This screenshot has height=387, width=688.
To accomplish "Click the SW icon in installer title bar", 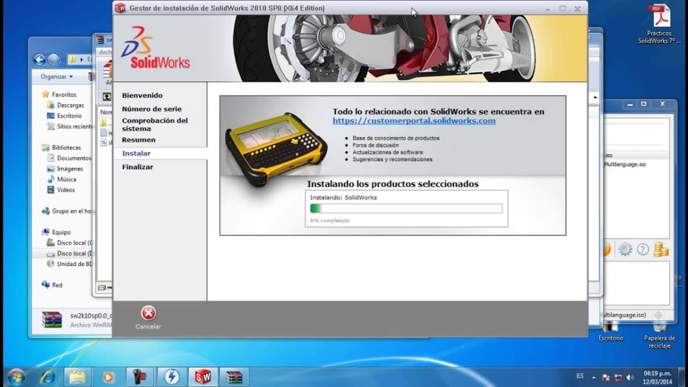I will click(x=120, y=8).
